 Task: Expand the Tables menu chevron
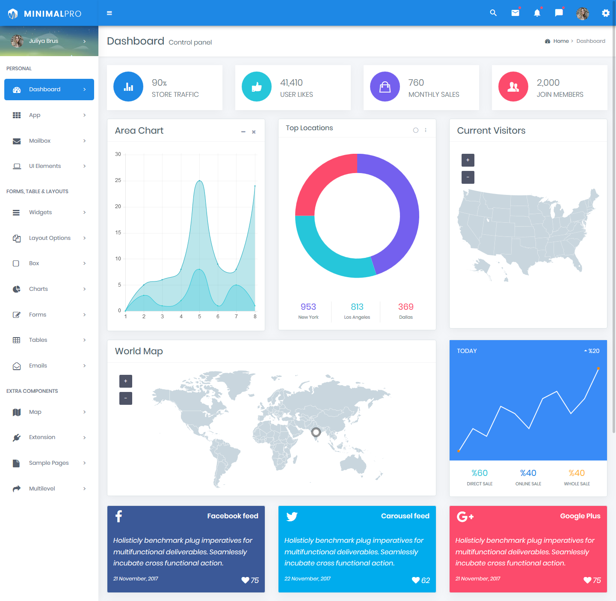[x=84, y=340]
